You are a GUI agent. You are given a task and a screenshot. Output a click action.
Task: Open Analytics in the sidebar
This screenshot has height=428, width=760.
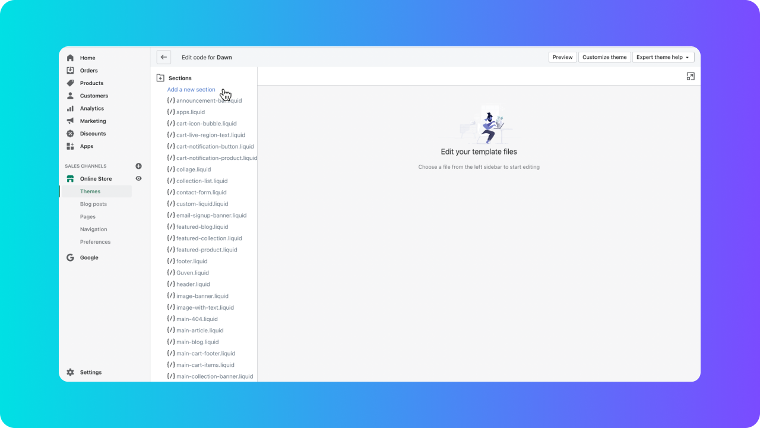click(92, 108)
